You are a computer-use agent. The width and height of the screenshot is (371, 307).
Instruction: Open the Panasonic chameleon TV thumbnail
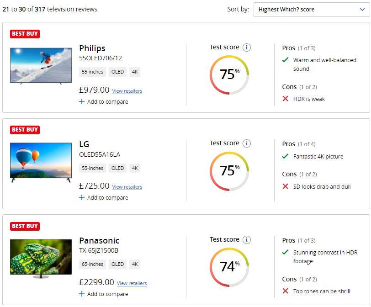[41, 258]
